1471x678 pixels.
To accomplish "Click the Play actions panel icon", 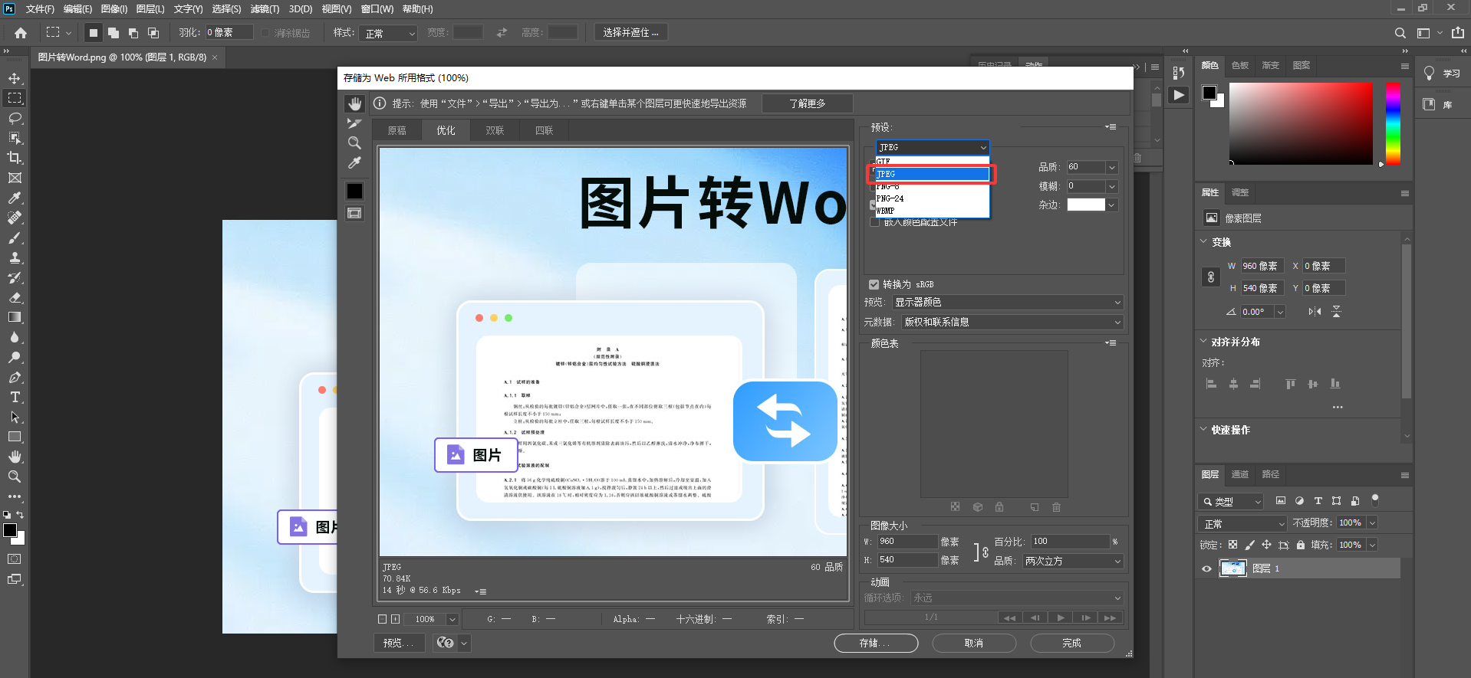I will [1179, 95].
